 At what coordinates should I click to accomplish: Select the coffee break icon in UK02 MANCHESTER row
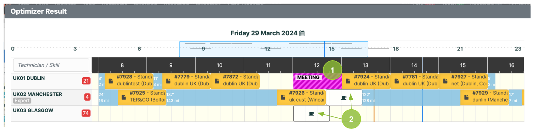[x=344, y=98]
